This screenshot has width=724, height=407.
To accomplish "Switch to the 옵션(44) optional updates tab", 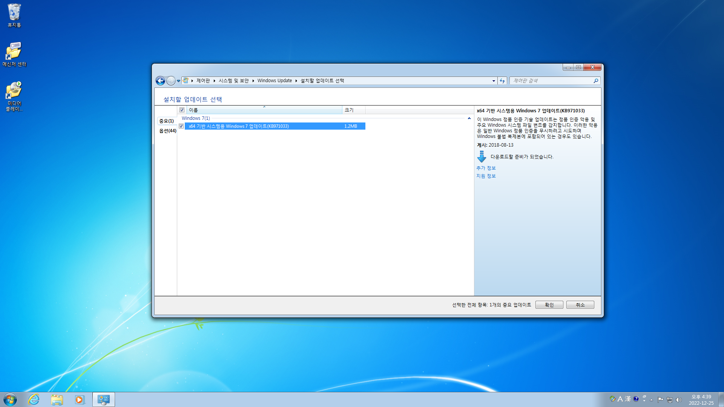I will pyautogui.click(x=167, y=131).
